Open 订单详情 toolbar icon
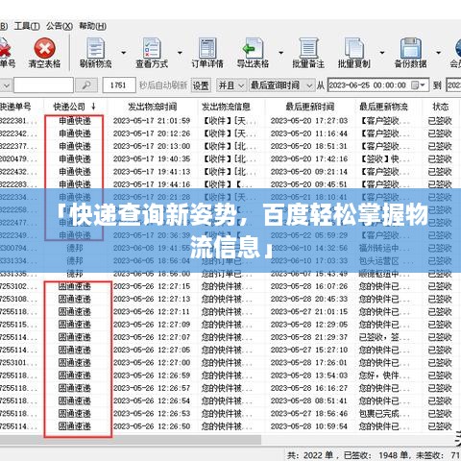The height and width of the screenshot is (461, 461). coord(207,48)
